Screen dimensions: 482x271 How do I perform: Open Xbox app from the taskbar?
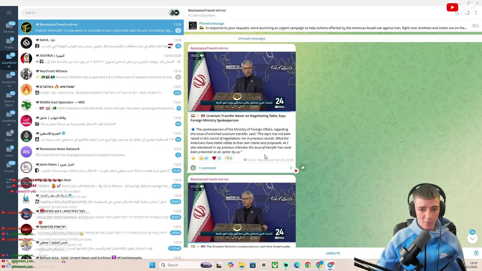(275, 265)
